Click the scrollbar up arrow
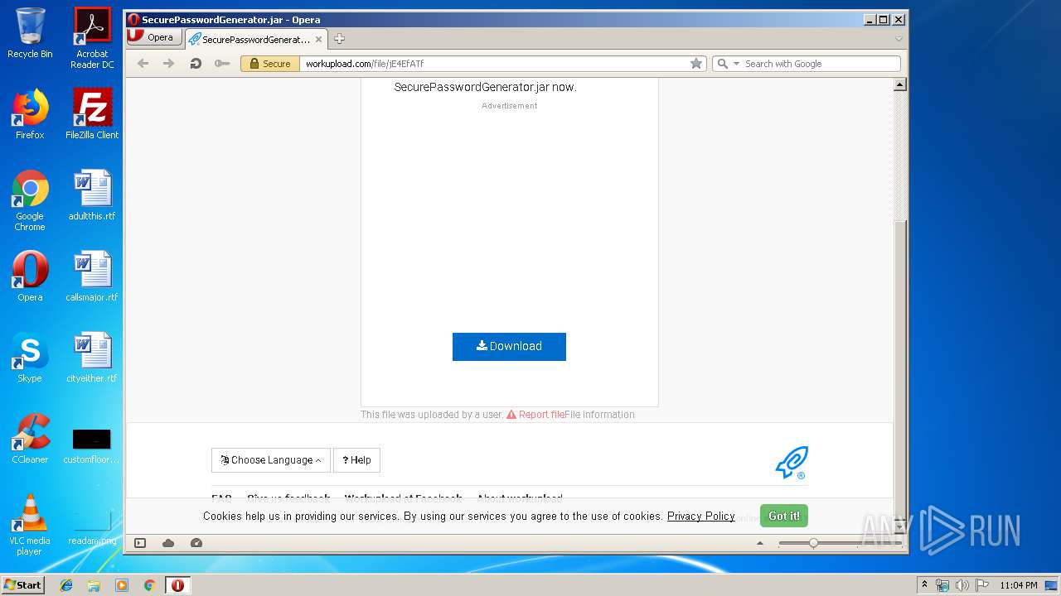The image size is (1061, 596). (900, 84)
